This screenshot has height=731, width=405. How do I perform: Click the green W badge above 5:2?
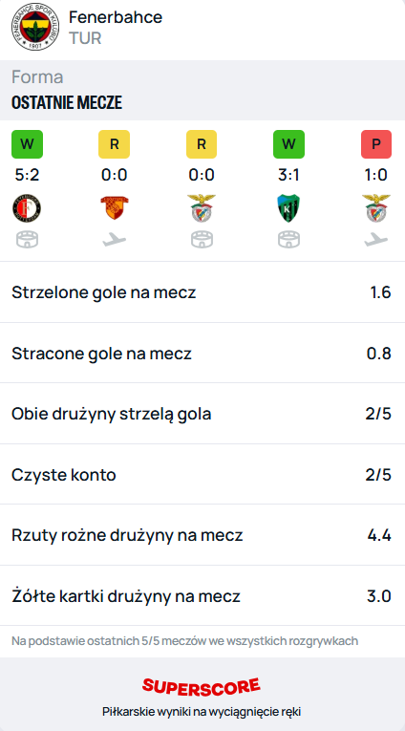[27, 144]
